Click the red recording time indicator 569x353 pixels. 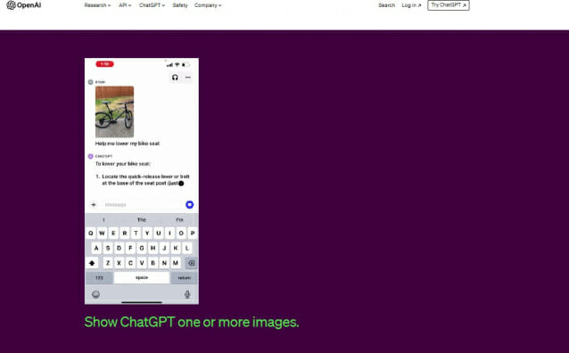pos(104,64)
